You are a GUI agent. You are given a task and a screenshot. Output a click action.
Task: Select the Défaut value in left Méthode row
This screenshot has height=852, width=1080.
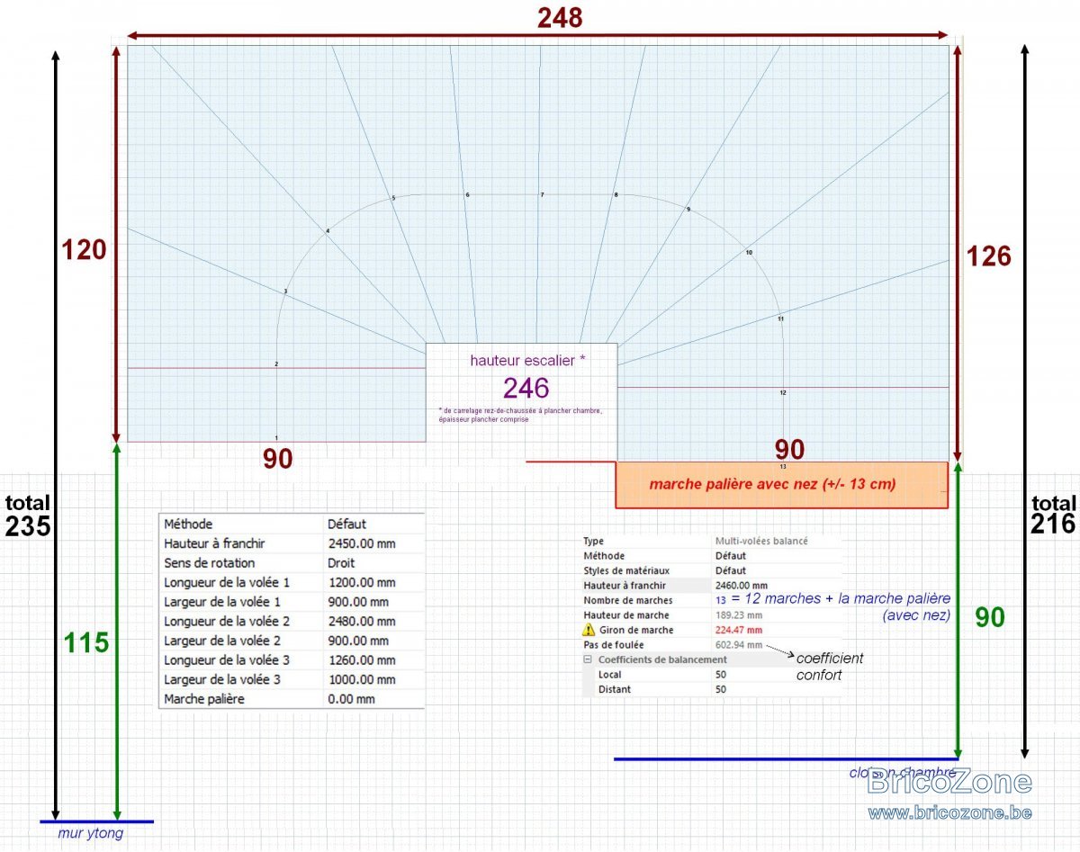click(346, 524)
